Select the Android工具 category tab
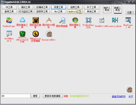 click(75, 11)
